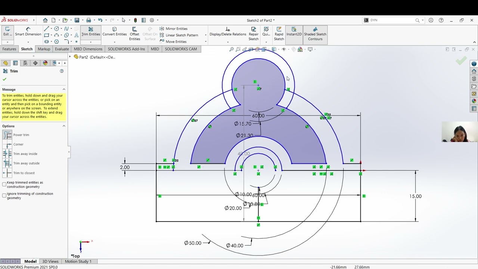
Task: Open the DisplayManager color sphere tab
Action: tap(46, 63)
